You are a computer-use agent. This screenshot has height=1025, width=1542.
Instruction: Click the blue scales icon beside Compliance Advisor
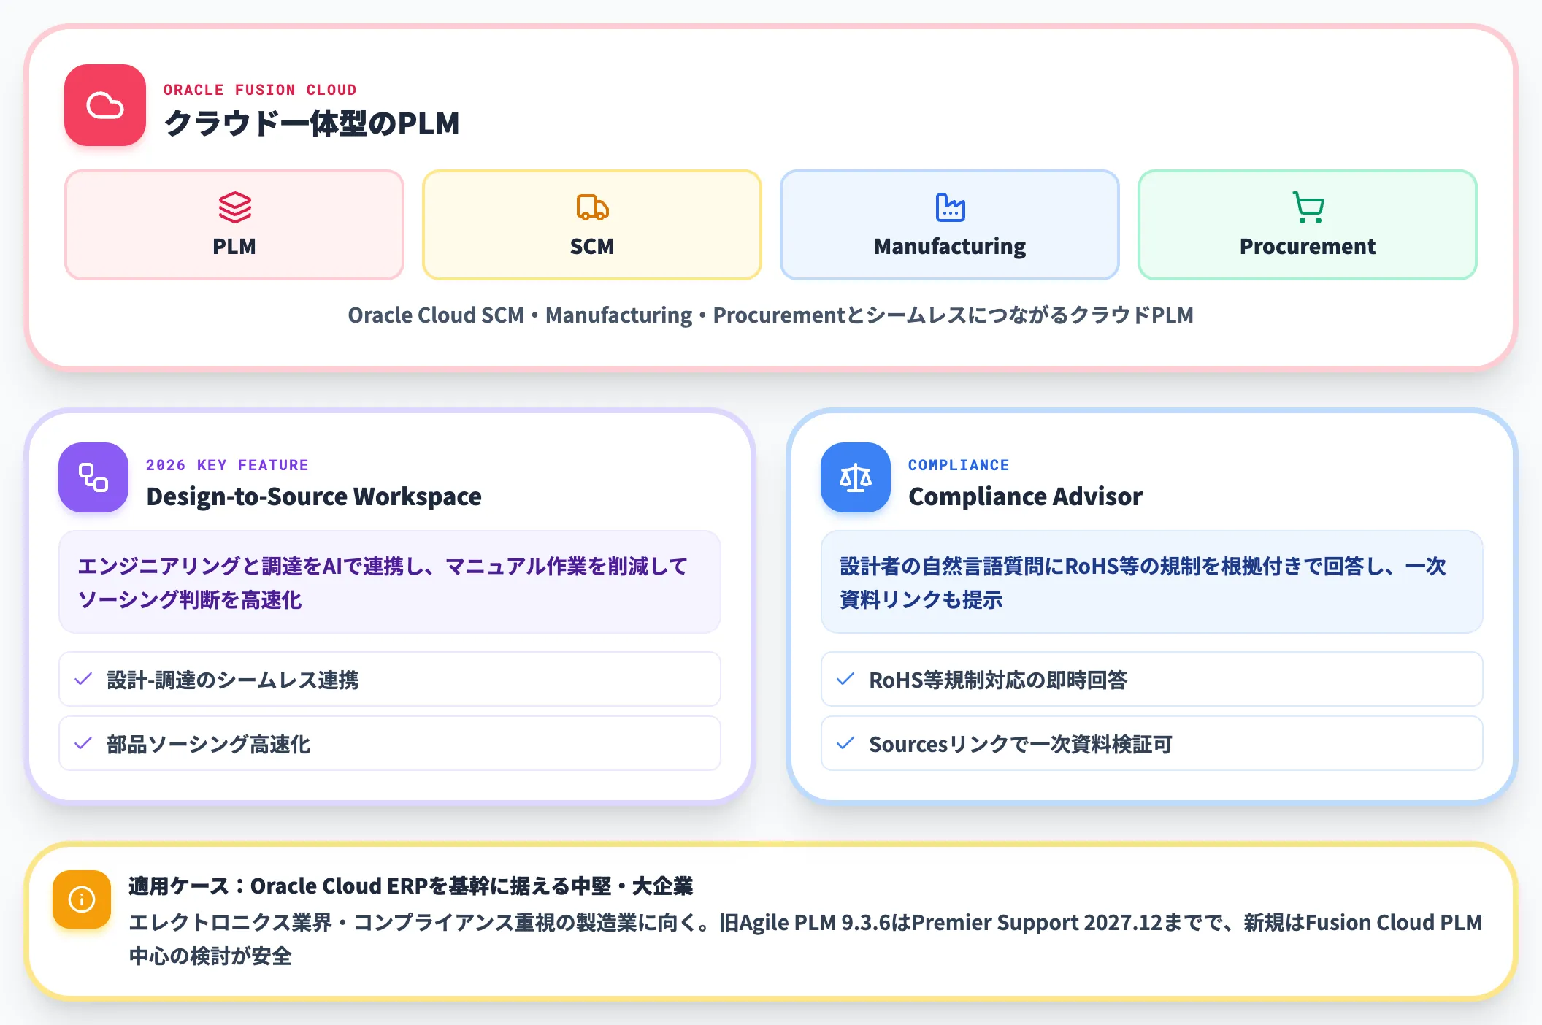pyautogui.click(x=856, y=477)
